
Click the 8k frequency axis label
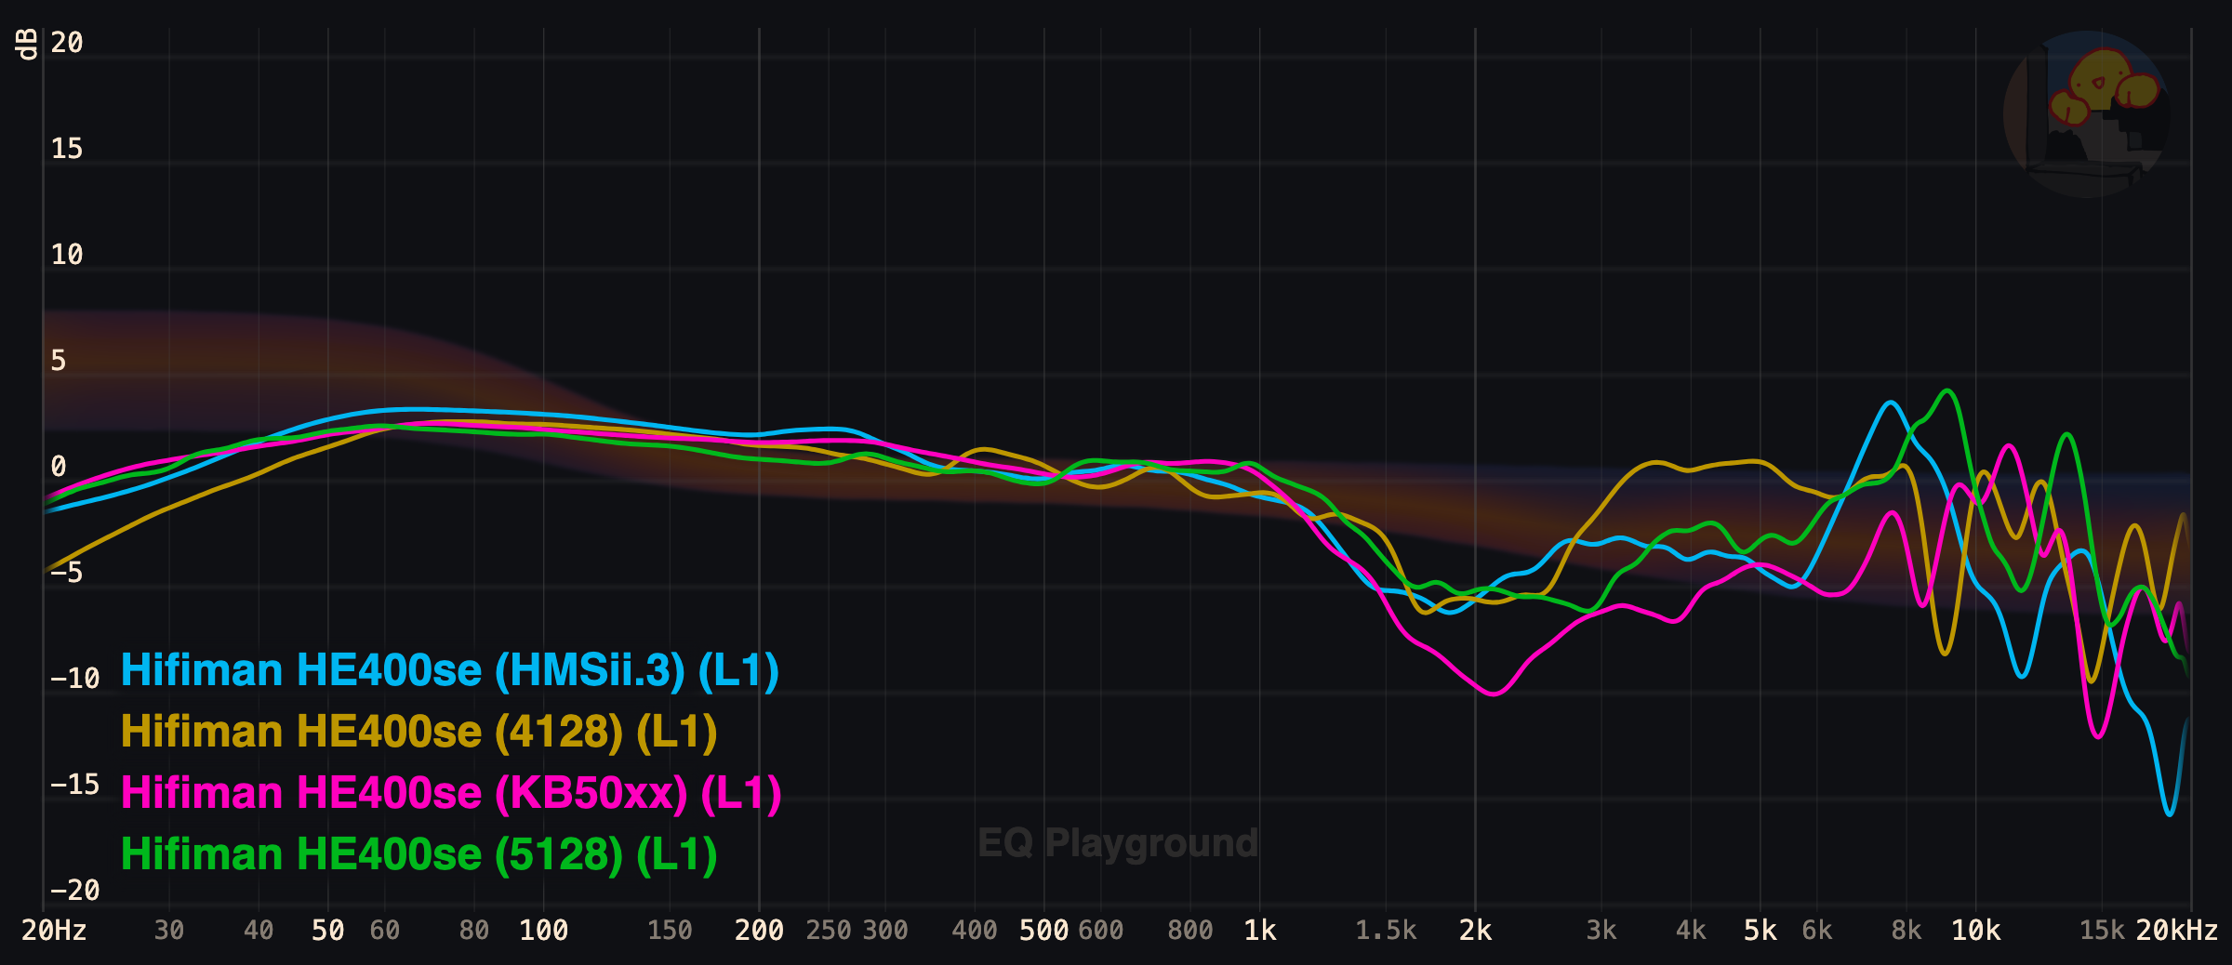coord(1906,930)
